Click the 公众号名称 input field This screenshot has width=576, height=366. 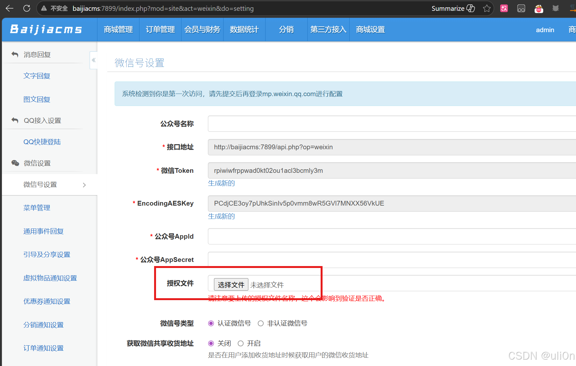point(392,123)
